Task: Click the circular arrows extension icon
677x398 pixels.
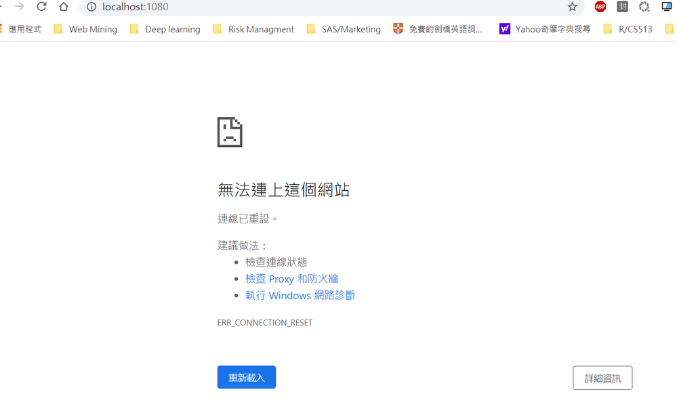Action: point(644,7)
